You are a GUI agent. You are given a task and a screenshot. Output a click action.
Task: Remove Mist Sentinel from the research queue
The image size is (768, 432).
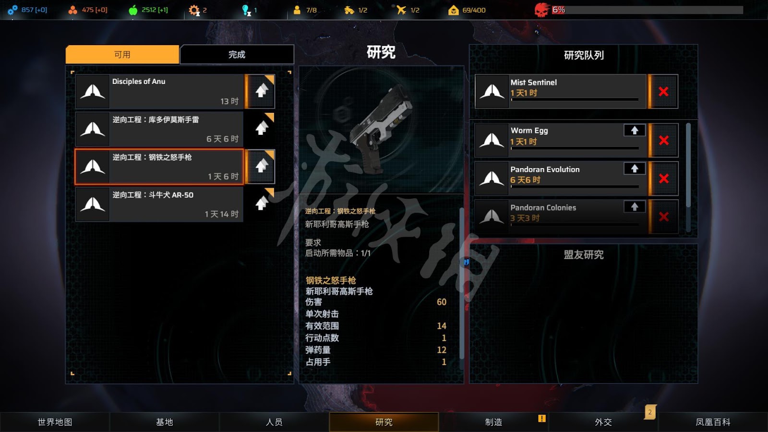tap(663, 91)
